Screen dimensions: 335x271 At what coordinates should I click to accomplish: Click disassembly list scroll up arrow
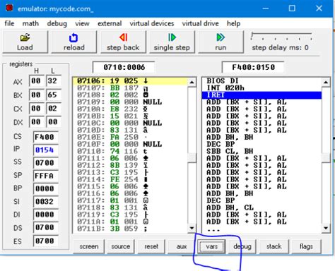(326, 83)
